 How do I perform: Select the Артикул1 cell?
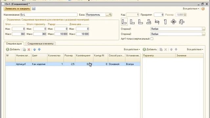(x=23, y=64)
